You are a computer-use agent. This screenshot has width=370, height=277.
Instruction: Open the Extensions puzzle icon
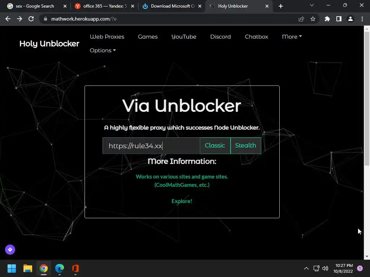pos(327,19)
